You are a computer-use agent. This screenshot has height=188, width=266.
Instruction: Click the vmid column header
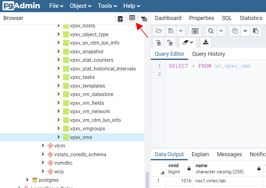180,169
